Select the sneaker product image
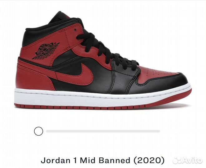The image size is (206, 168). click(x=103, y=60)
